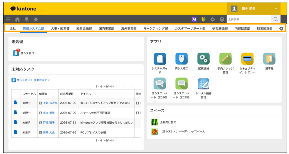Screen dimensions: 289x154
Task: Open the カスタマーサポート部 tab
Action: click(190, 29)
